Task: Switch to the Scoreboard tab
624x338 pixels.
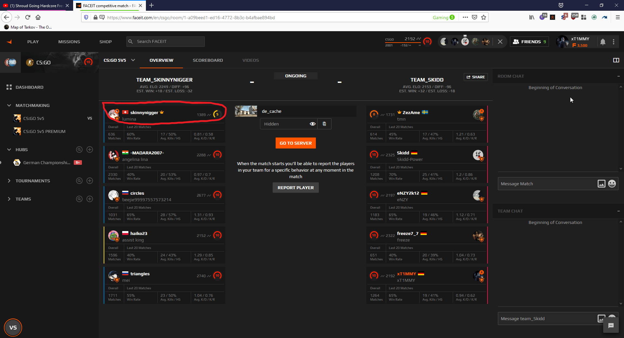Action: (208, 60)
